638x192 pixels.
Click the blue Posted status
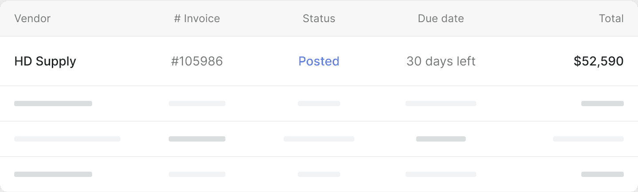(x=319, y=61)
